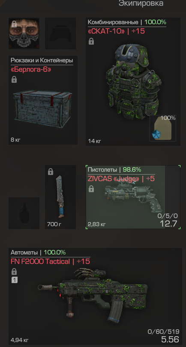Click the lock icon above the machete

click(51, 172)
